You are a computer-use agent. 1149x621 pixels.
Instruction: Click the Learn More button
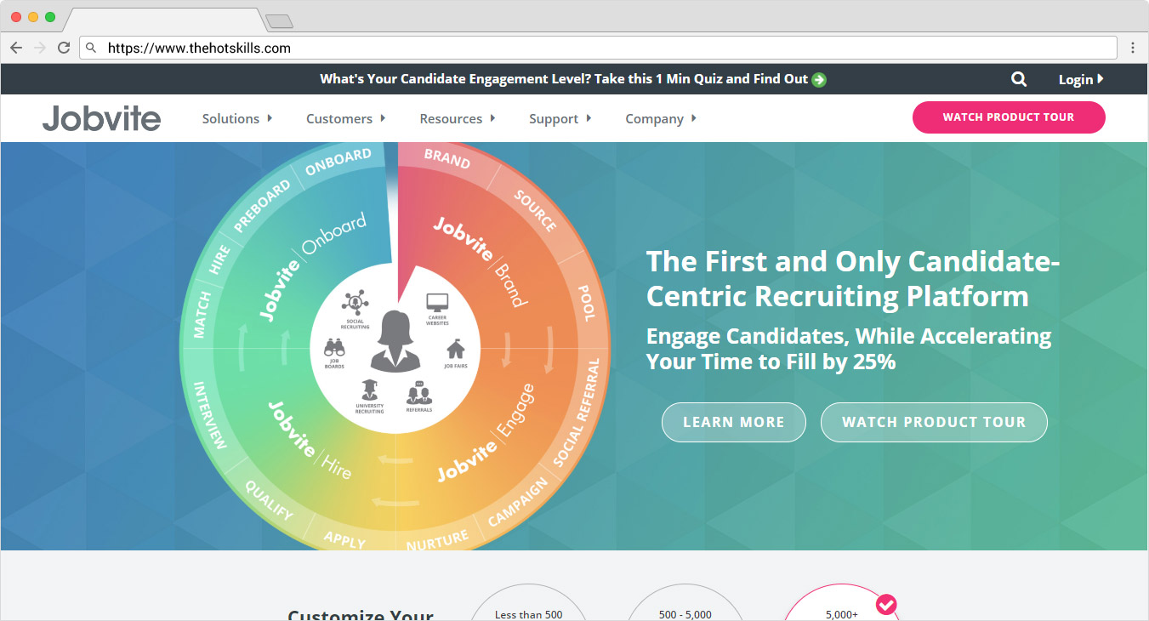tap(734, 422)
